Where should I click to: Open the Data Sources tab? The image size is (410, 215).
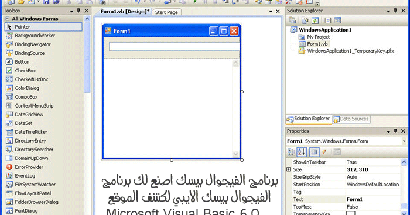click(351, 119)
